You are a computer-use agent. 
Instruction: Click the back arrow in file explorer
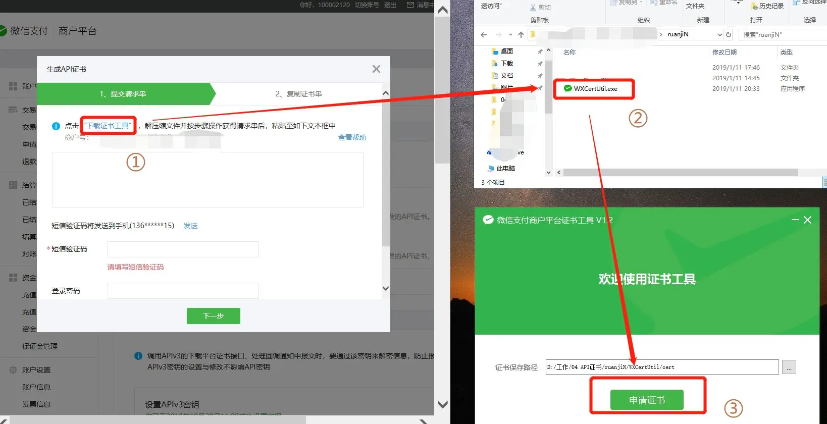click(x=484, y=35)
